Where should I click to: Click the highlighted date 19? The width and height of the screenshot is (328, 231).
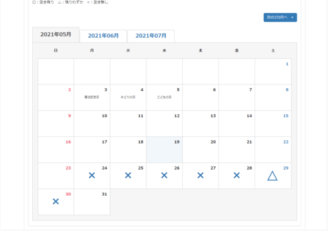[164, 150]
